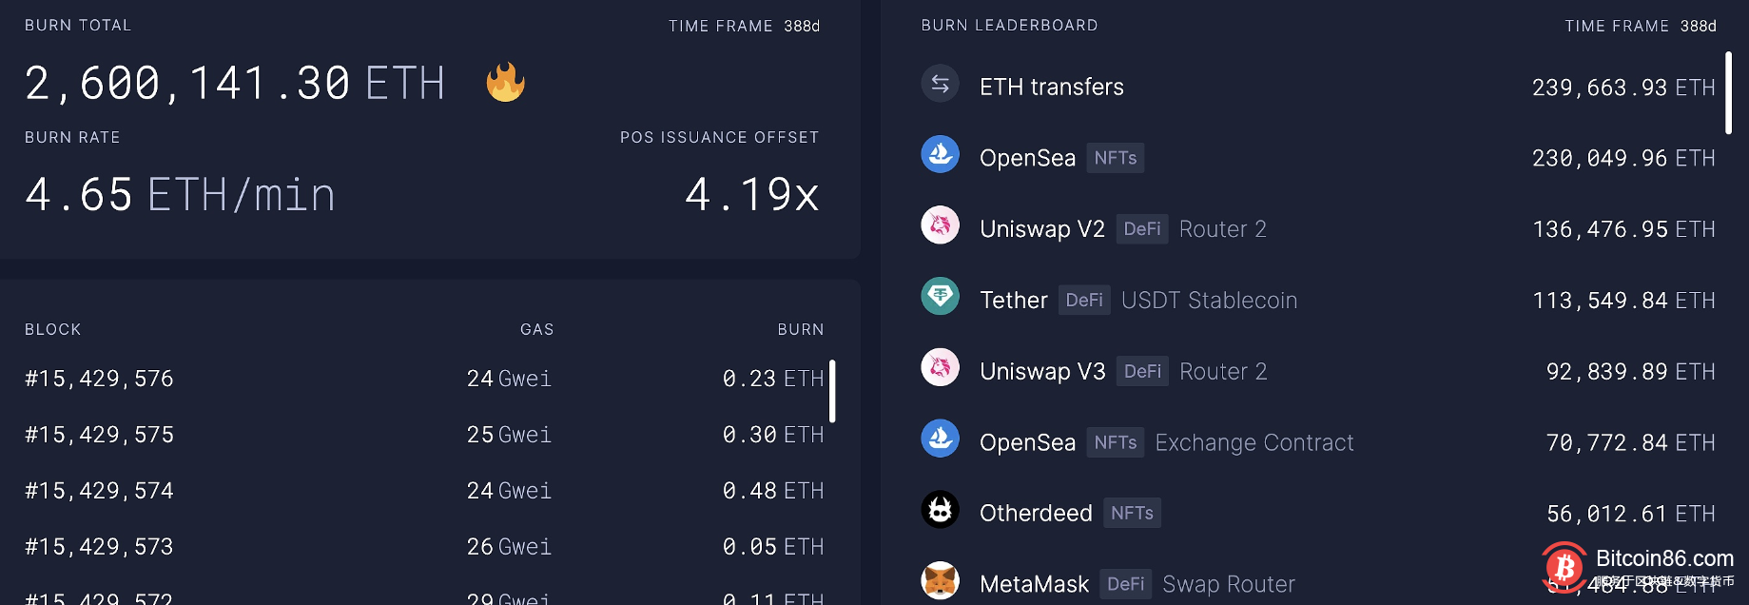
Task: Open the Burn Total TIME FRAME 388d selector
Action: click(x=745, y=26)
